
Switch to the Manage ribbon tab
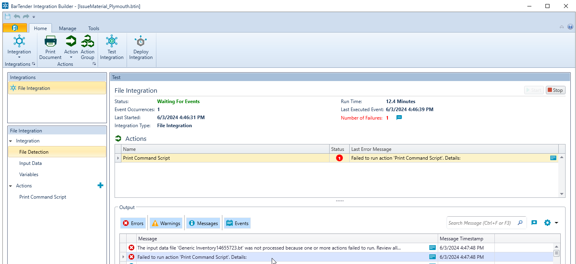68,28
